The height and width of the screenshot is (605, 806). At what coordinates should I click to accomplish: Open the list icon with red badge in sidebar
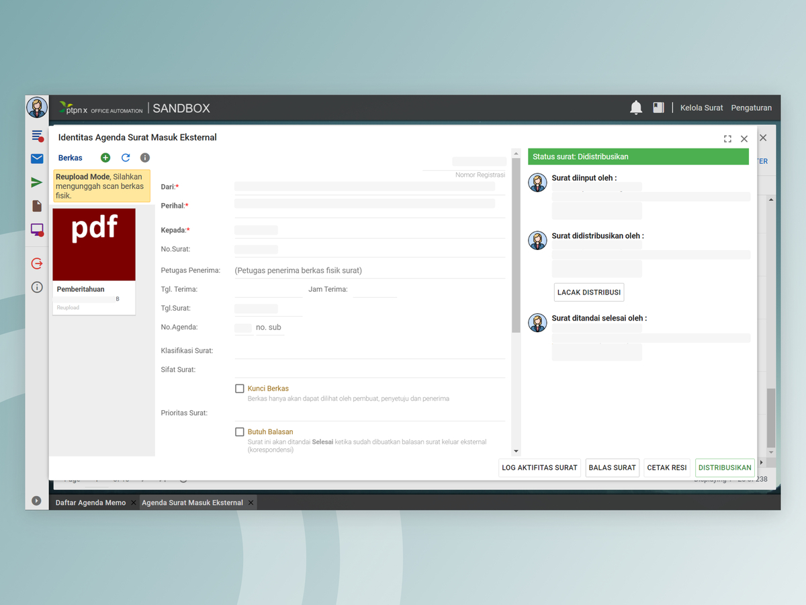37,136
